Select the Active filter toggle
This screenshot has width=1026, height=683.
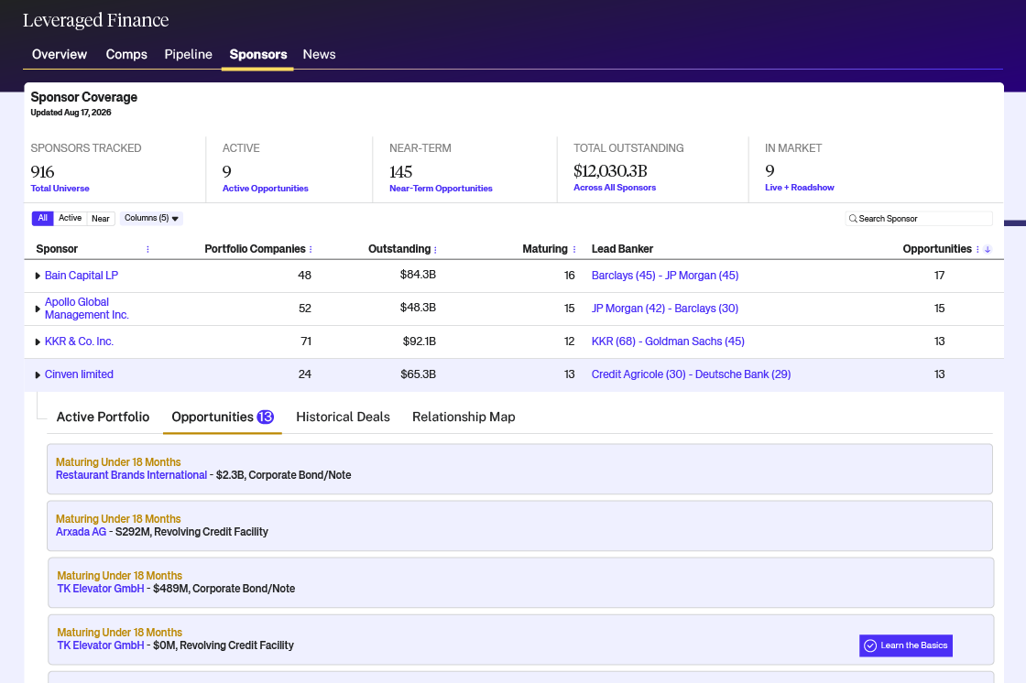click(x=70, y=218)
